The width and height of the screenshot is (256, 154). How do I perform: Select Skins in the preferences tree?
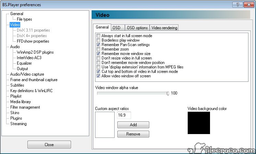click(15, 113)
